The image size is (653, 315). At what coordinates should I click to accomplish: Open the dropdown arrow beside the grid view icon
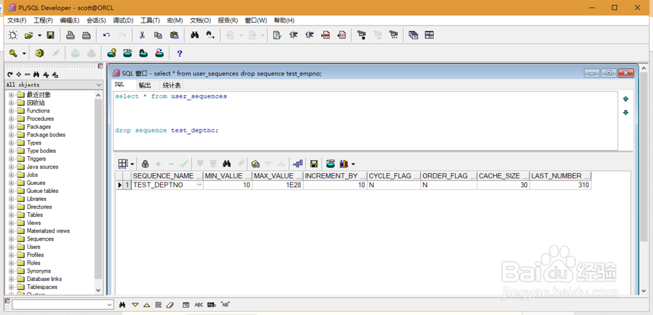(133, 164)
